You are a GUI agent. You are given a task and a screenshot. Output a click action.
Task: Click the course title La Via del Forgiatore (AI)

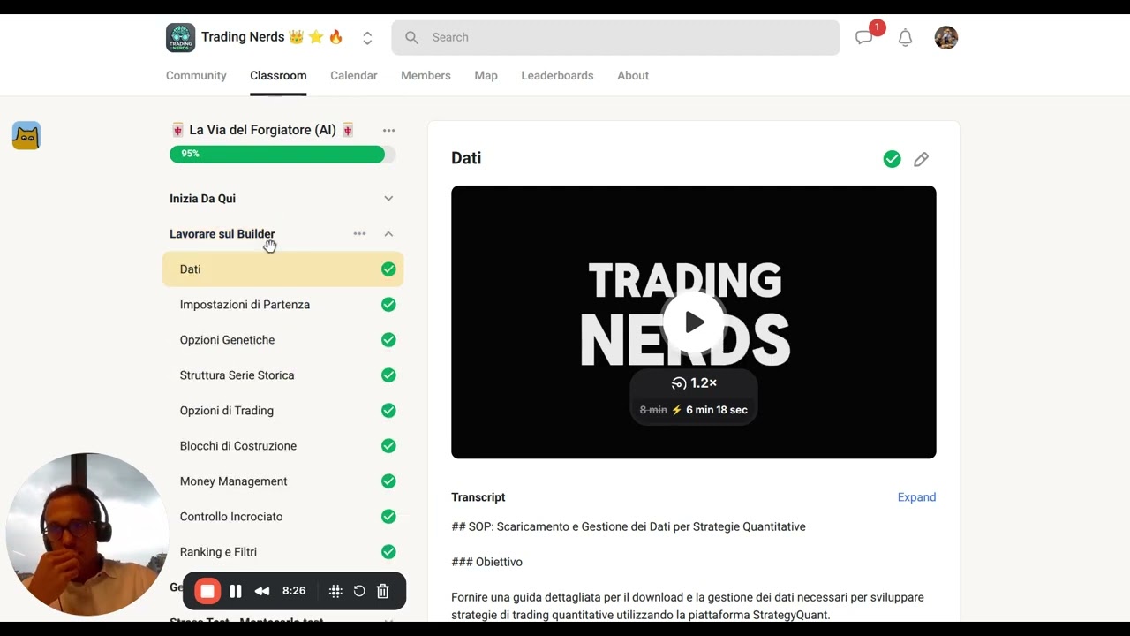point(262,130)
